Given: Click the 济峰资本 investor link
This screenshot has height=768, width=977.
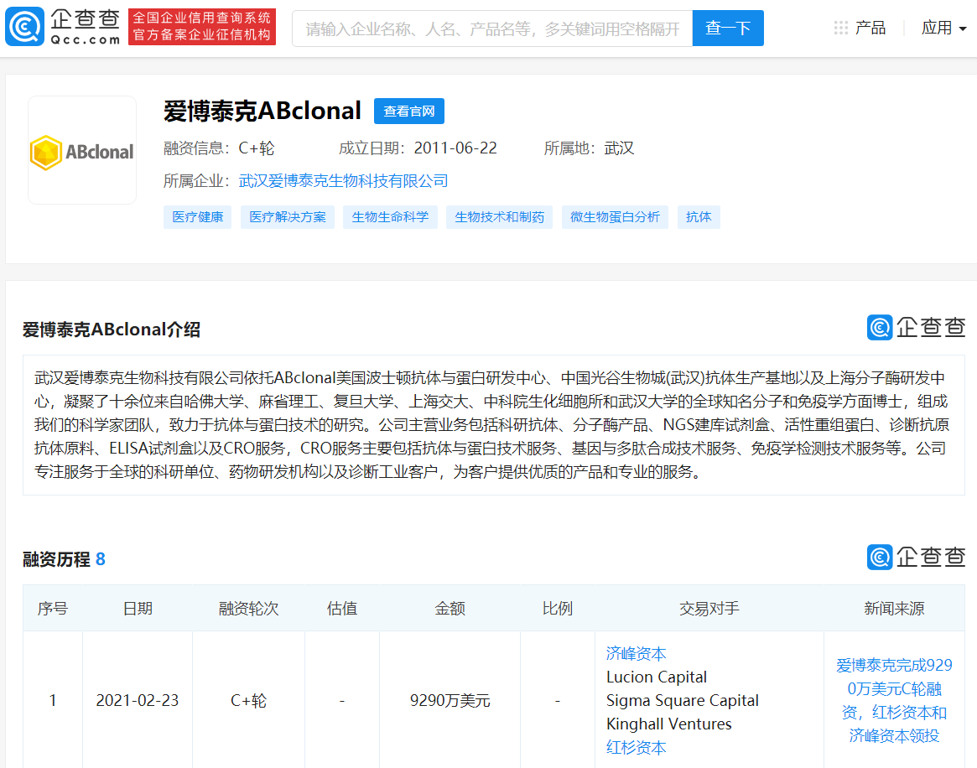Looking at the screenshot, I should click(x=637, y=653).
